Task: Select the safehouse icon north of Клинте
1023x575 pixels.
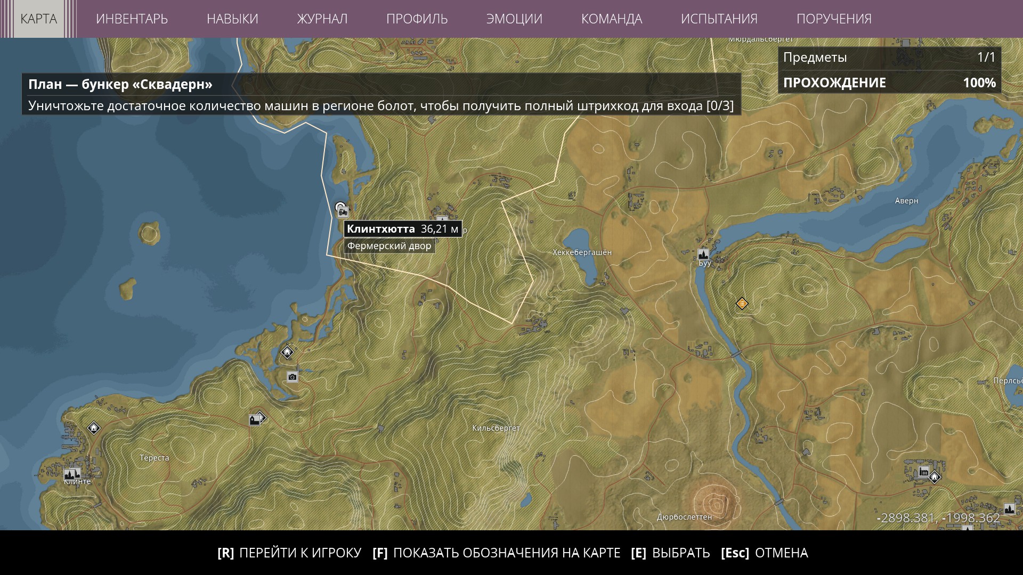Action: click(x=94, y=428)
